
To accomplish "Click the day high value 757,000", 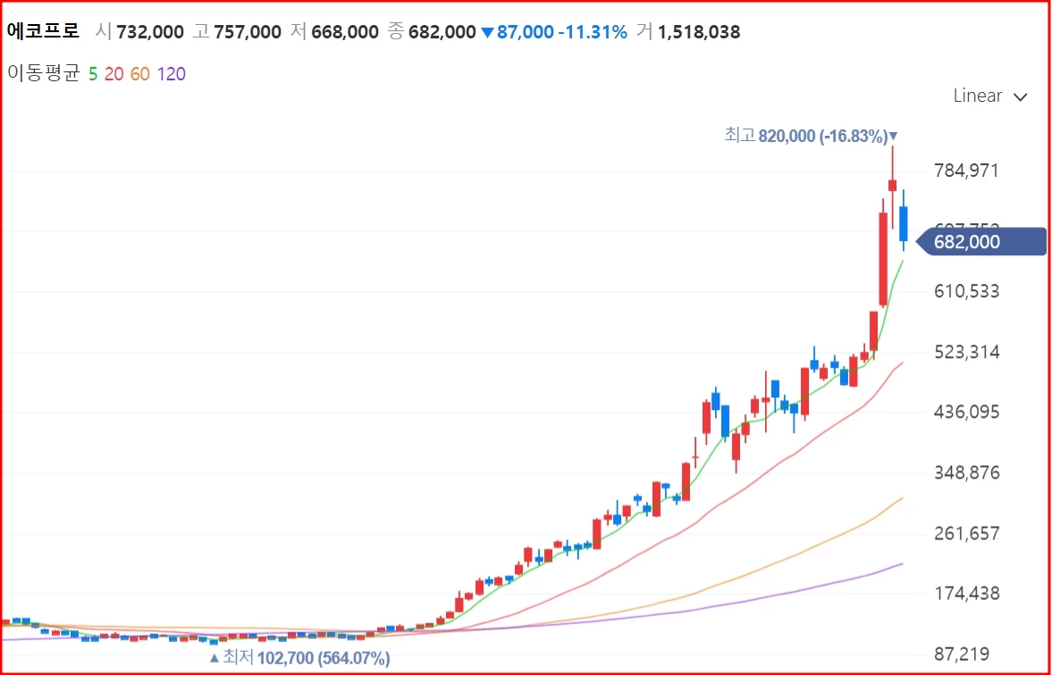I will tap(248, 32).
